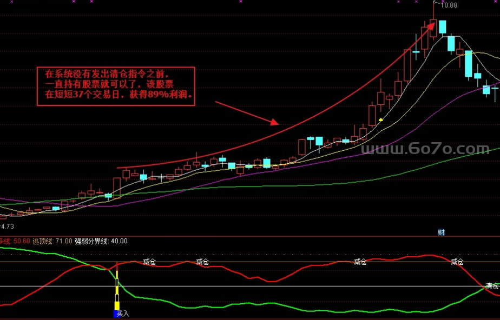Click the 清仓 clear-position signal label
This screenshot has height=320, width=500.
coord(492,286)
